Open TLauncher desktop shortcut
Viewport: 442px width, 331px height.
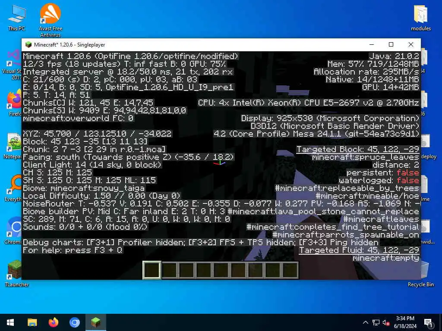coord(17,273)
